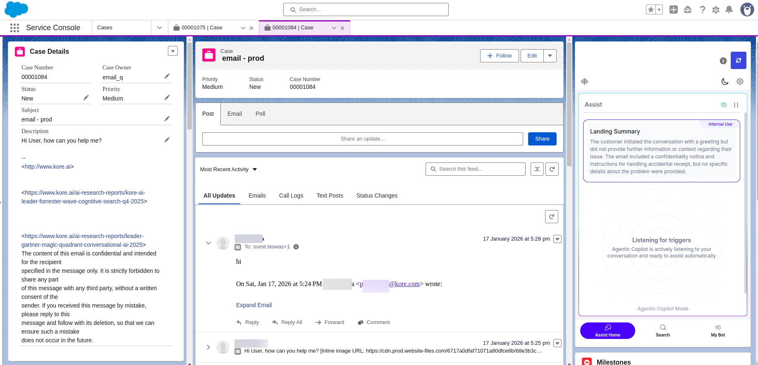Viewport: 758px width, 365px height.
Task: Pause Assist using the pause icon
Action: 736,105
